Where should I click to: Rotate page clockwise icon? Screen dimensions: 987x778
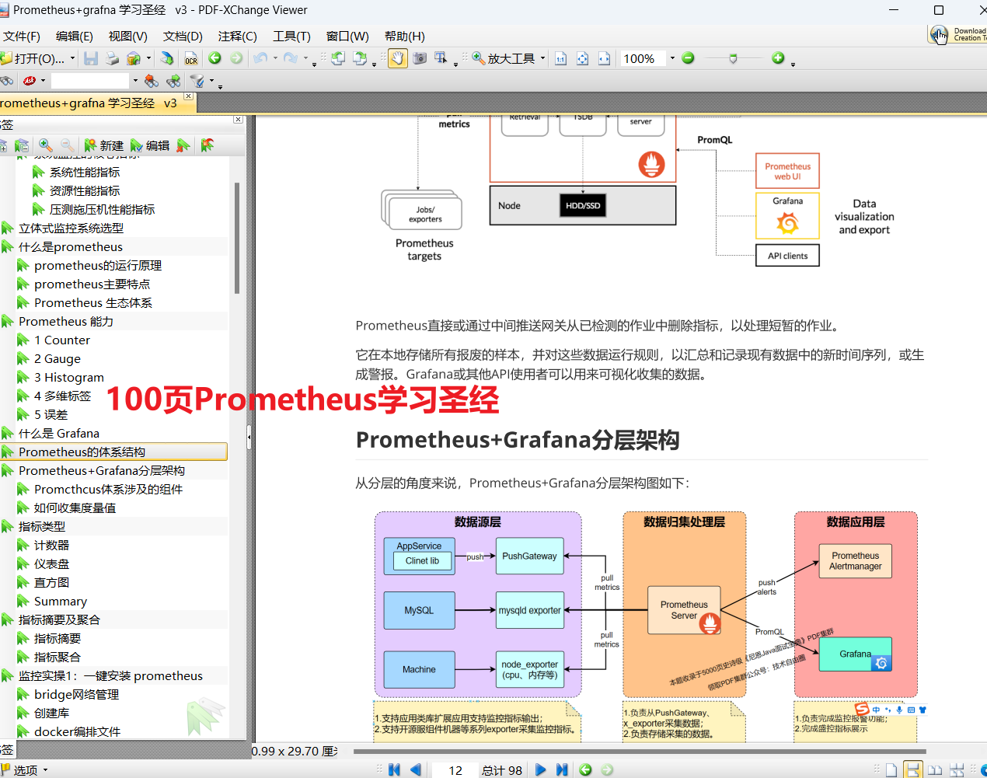tap(360, 58)
